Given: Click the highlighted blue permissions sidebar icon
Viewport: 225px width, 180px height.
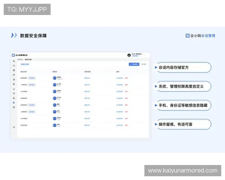Looking at the screenshot, I should [x=14, y=103].
